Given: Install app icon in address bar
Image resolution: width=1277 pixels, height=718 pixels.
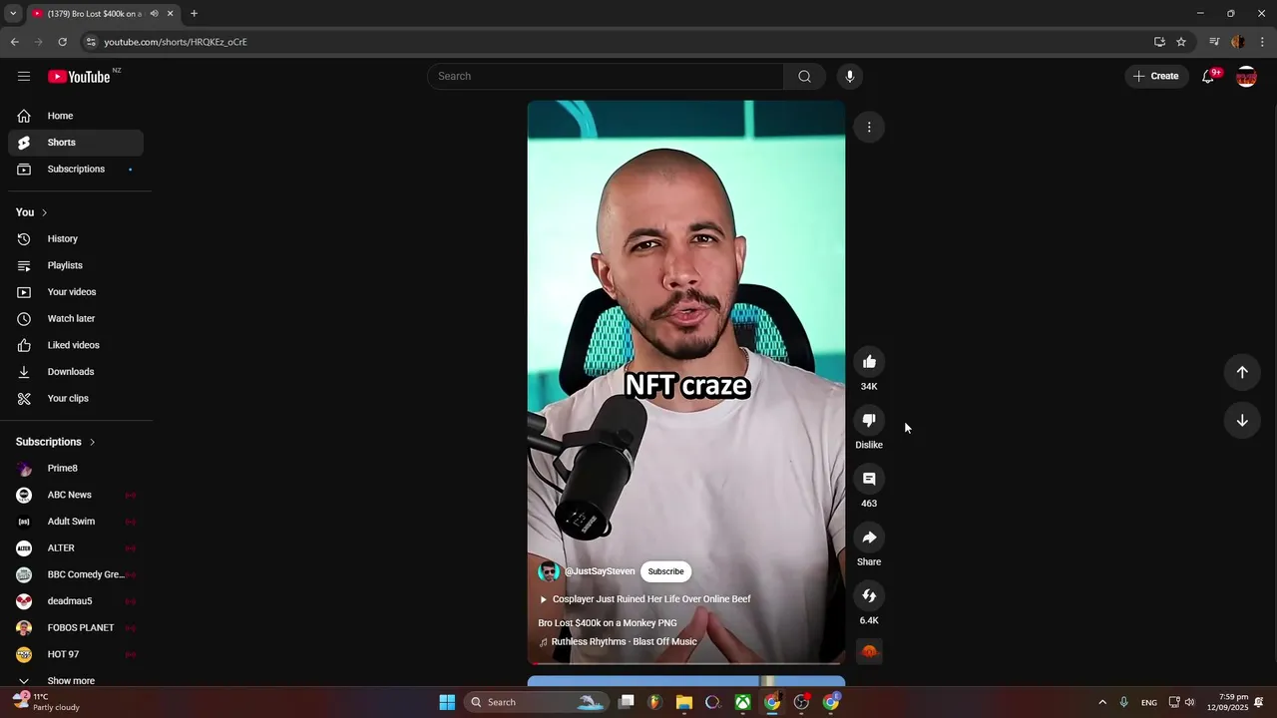Looking at the screenshot, I should coord(1159,42).
